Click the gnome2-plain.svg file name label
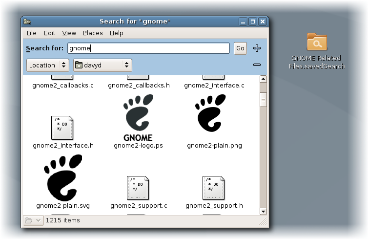 click(x=63, y=206)
